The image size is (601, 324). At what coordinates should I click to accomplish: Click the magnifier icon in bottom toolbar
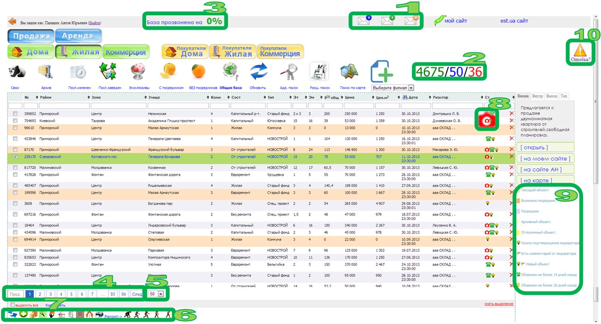(42, 314)
